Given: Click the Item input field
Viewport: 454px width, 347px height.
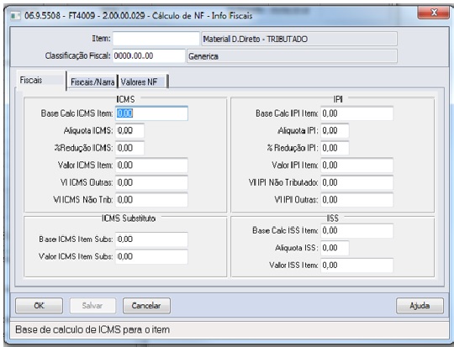Looking at the screenshot, I should coord(156,39).
